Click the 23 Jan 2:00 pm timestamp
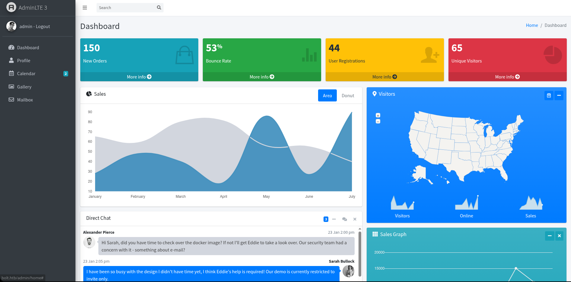This screenshot has width=571, height=282. 341,232
